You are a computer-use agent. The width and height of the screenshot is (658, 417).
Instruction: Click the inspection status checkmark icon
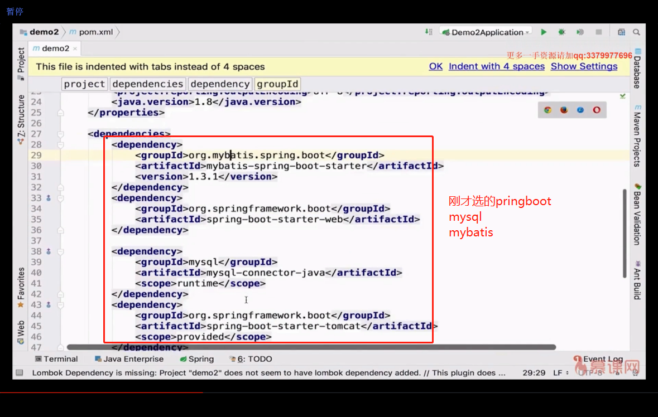point(623,96)
